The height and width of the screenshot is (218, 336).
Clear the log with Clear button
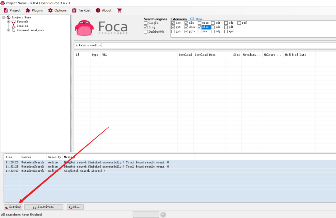pyautogui.click(x=75, y=207)
